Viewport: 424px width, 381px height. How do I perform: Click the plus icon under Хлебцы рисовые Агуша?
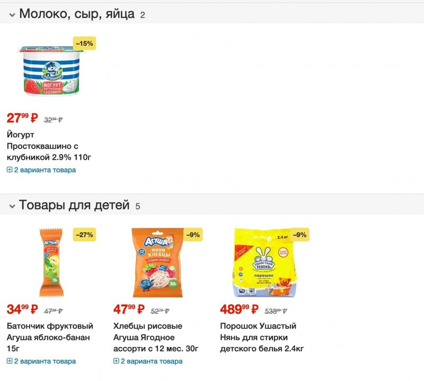(x=116, y=361)
